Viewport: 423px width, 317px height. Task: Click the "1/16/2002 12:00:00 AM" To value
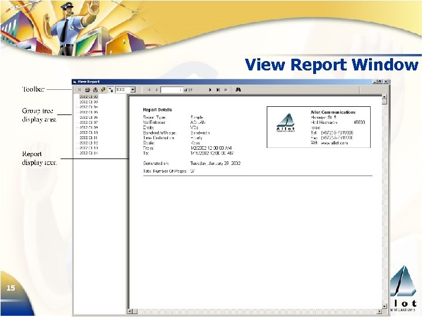click(211, 153)
